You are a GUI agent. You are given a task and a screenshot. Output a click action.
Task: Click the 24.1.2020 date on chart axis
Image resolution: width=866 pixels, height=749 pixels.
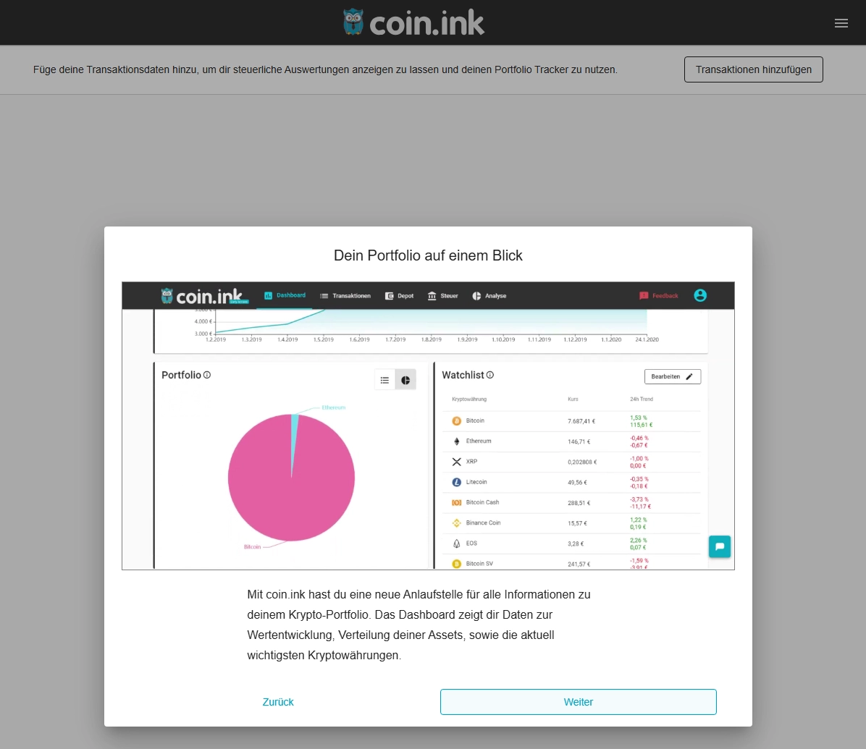647,339
